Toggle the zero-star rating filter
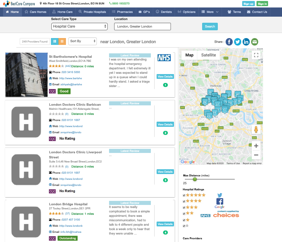282x242 pixels. pos(184,226)
